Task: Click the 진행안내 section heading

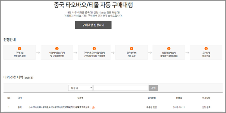Action: coord(10,40)
